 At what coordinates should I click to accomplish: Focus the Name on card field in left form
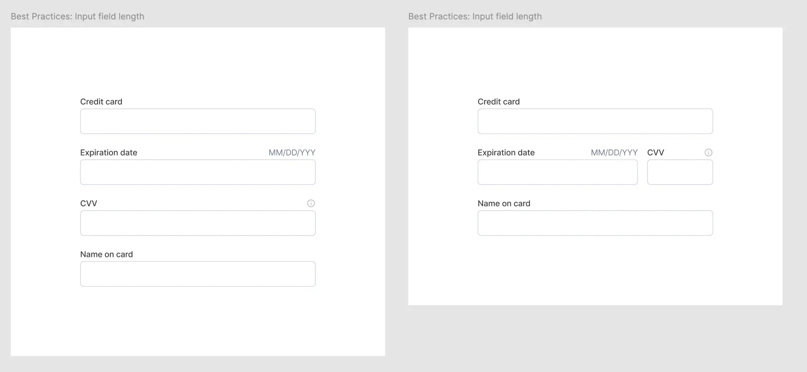pyautogui.click(x=198, y=274)
